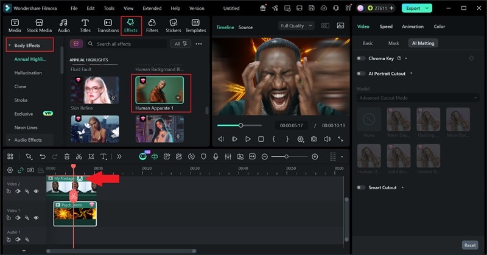
Task: Select the Neon Lines effects category
Action: [x=26, y=127]
